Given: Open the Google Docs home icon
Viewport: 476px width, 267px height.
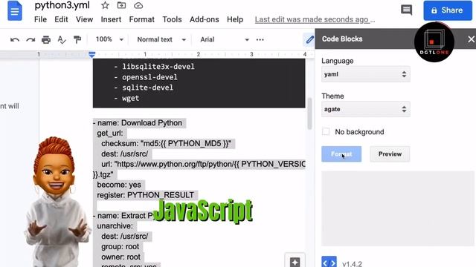Looking at the screenshot, I should click(x=15, y=11).
